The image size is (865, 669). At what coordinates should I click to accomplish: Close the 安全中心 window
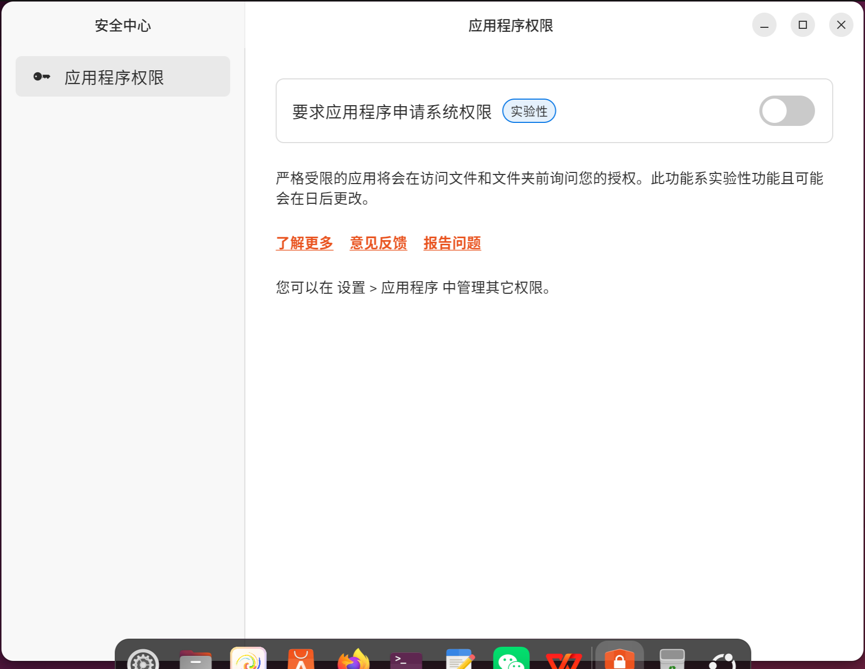841,25
